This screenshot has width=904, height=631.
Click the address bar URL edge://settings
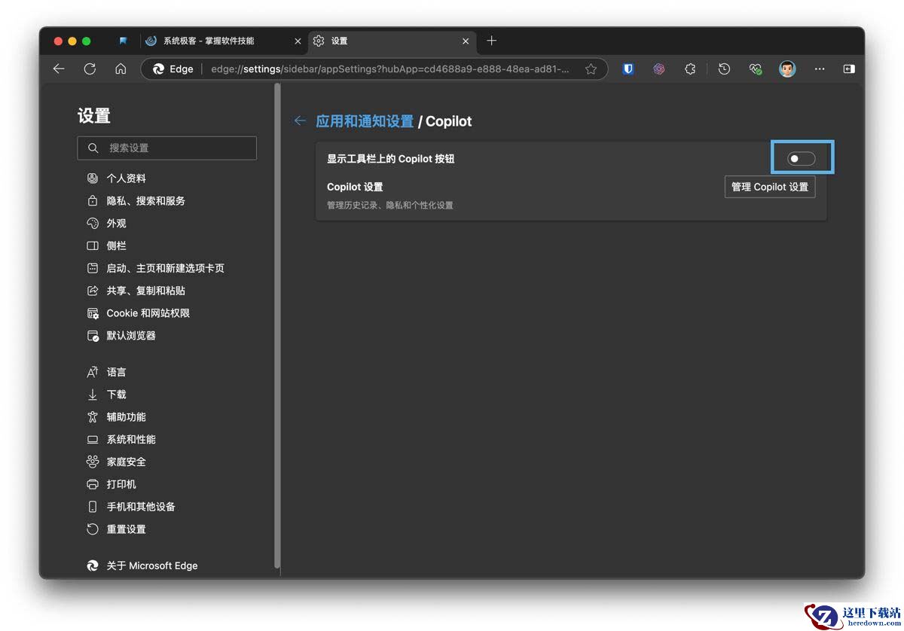tap(390, 69)
